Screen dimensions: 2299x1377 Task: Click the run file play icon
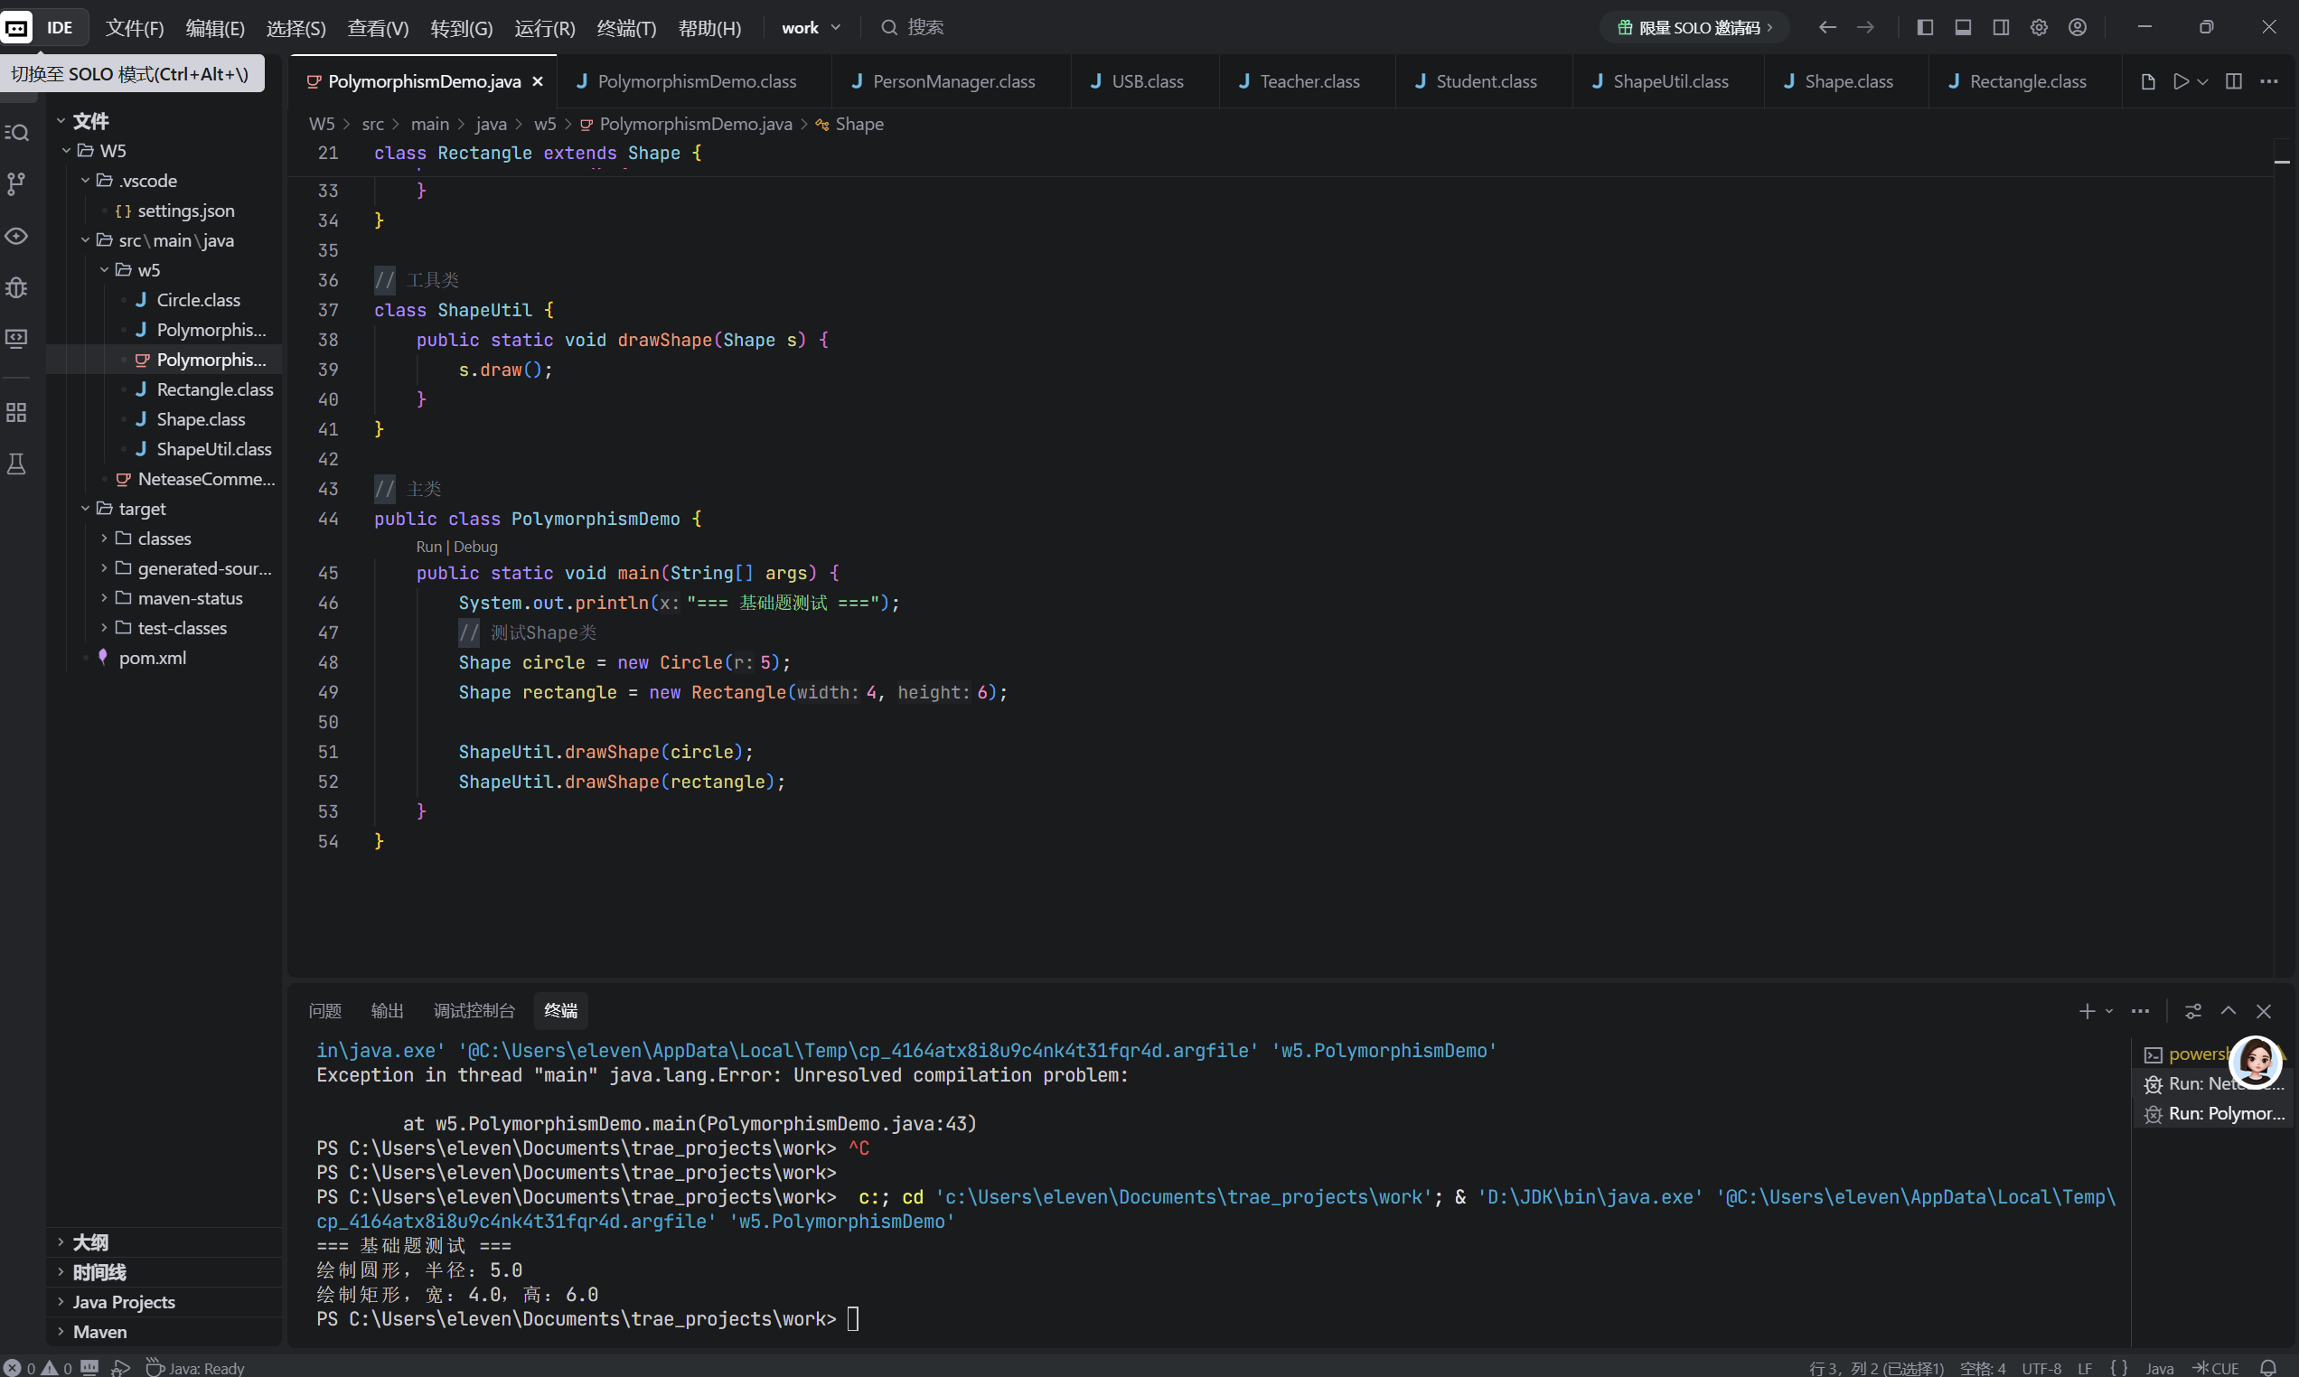pyautogui.click(x=2181, y=81)
